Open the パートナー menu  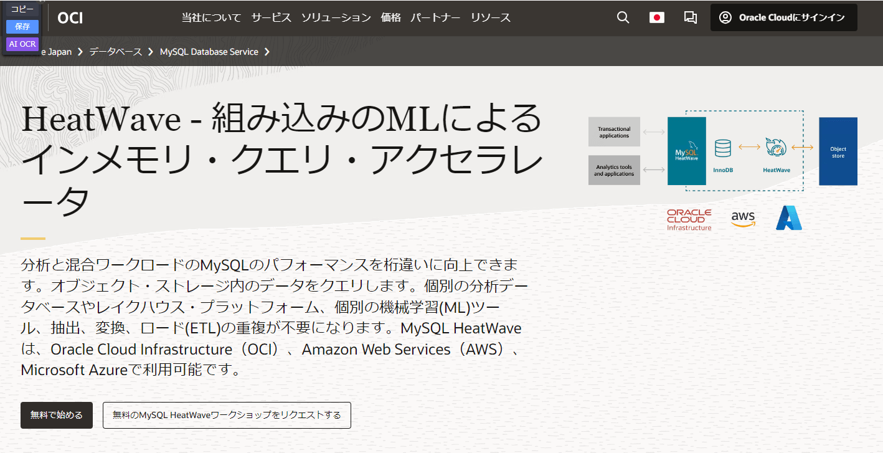point(435,17)
